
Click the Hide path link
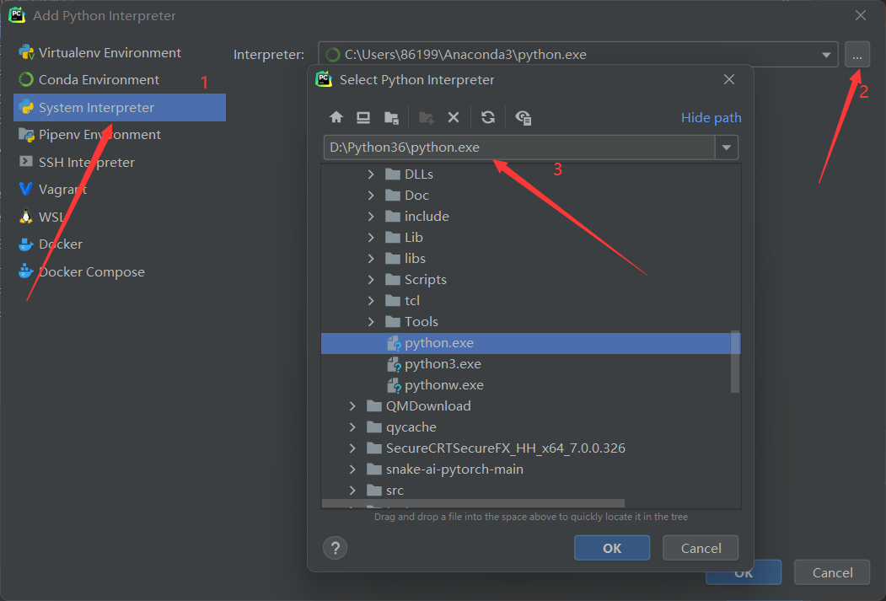pyautogui.click(x=711, y=117)
